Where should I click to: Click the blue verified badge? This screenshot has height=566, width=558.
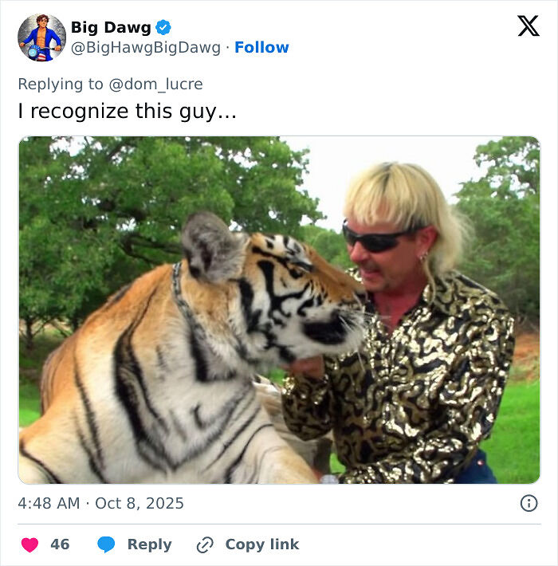point(163,28)
